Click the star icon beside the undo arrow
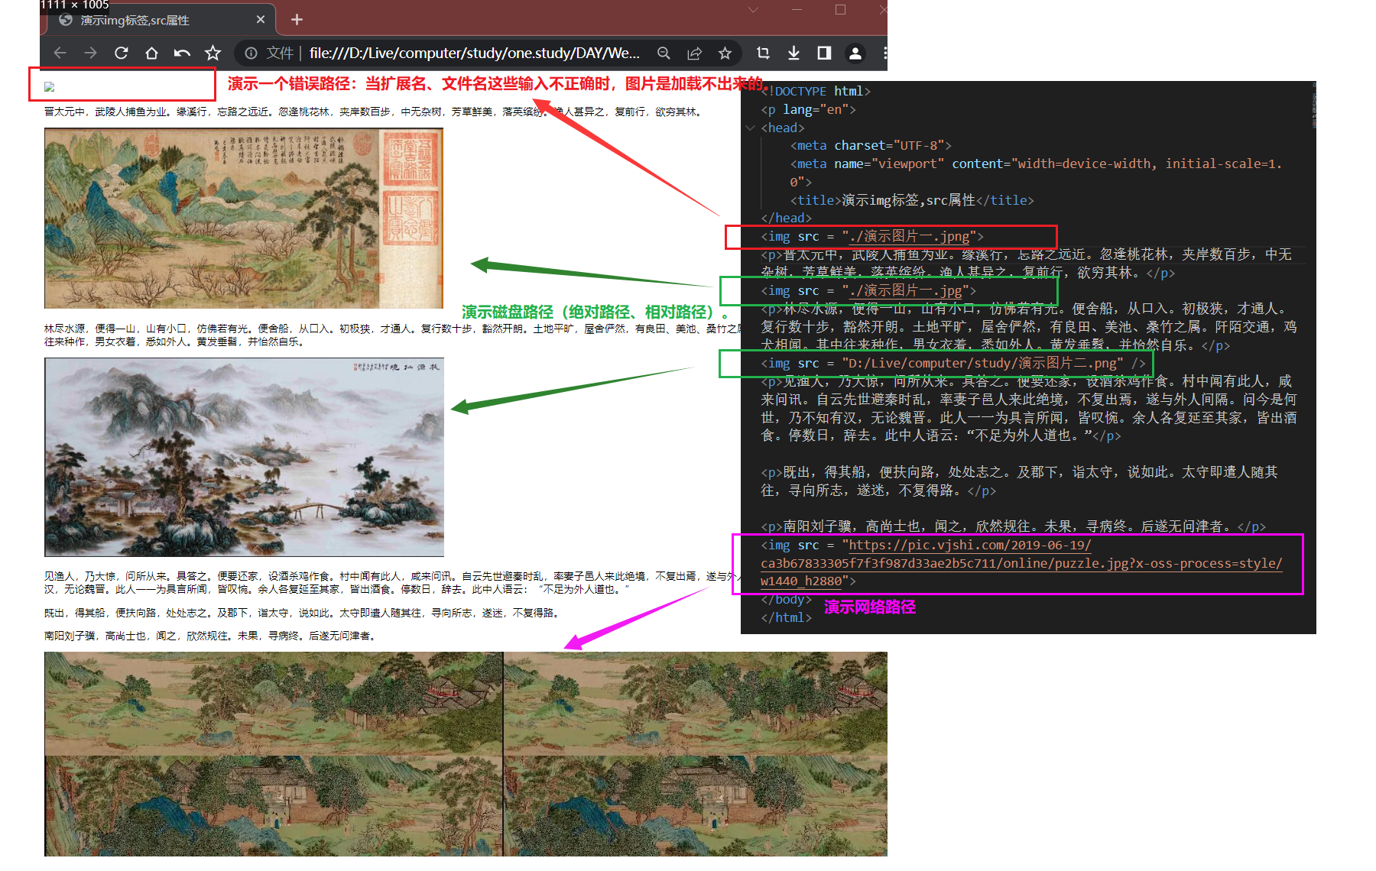The height and width of the screenshot is (871, 1376). (213, 53)
